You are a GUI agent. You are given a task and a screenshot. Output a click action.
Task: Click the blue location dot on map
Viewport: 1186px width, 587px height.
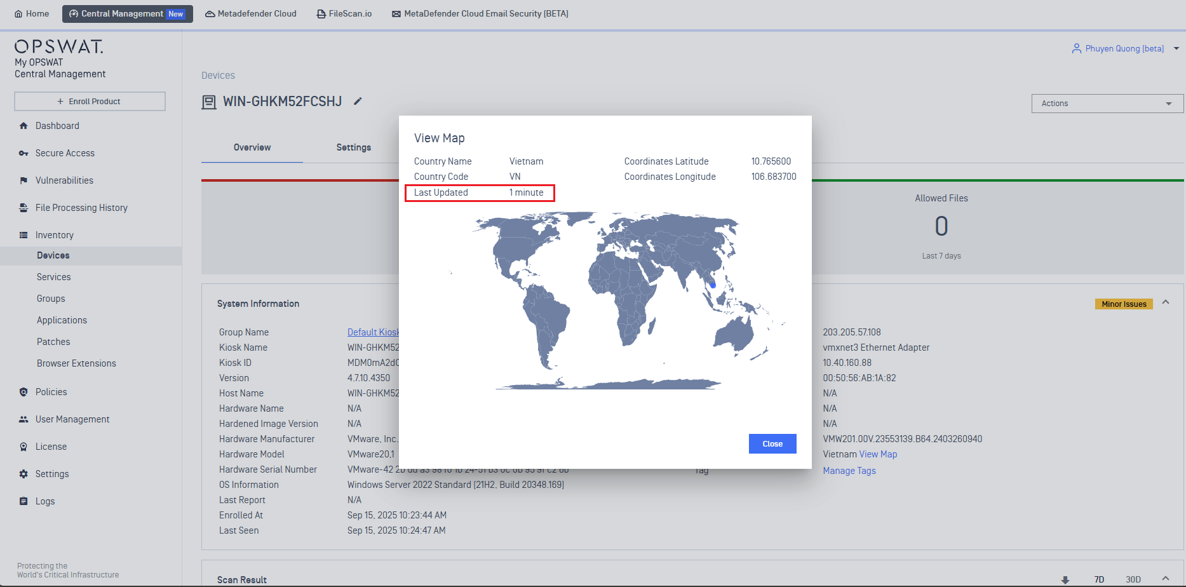point(713,285)
